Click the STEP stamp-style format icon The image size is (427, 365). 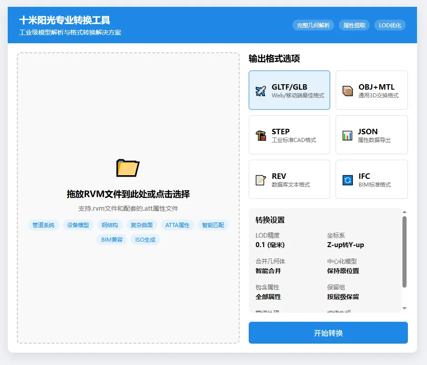(x=261, y=134)
